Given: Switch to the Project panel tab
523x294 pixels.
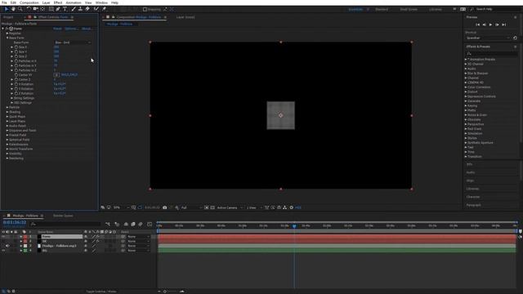Looking at the screenshot, I should pyautogui.click(x=8, y=17).
